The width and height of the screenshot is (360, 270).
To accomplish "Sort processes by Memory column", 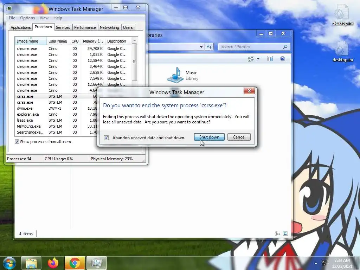I will (93, 41).
